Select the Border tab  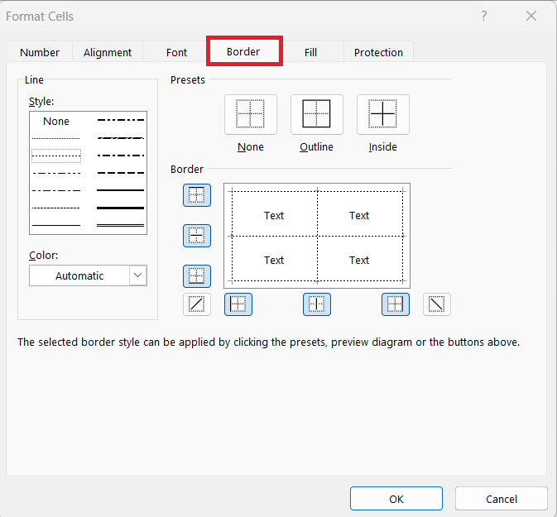[243, 51]
